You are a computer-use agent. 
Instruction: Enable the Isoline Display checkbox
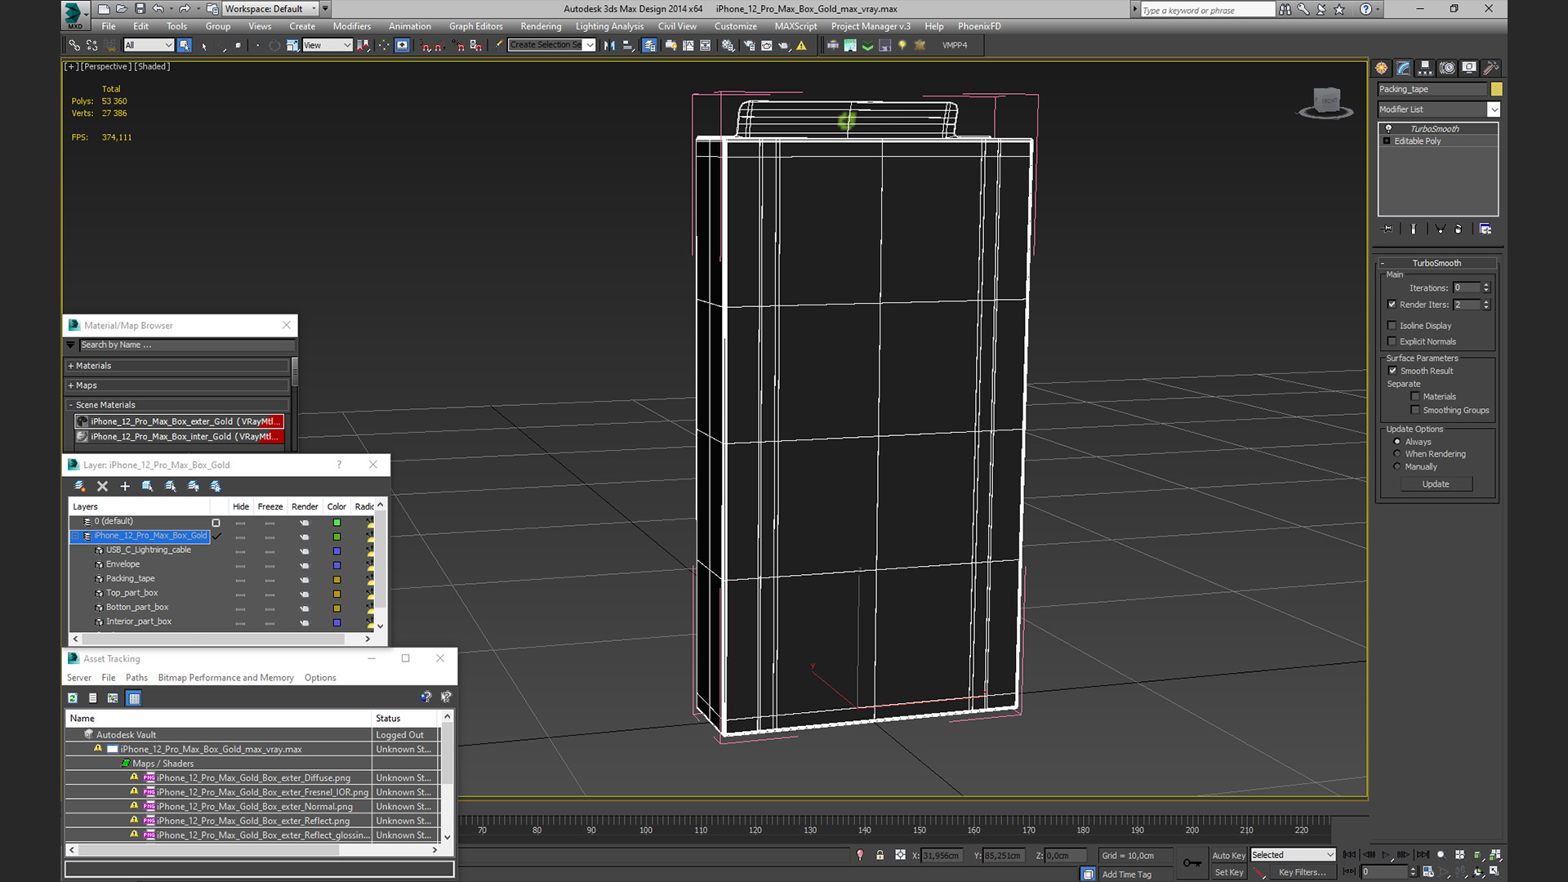[x=1392, y=326]
